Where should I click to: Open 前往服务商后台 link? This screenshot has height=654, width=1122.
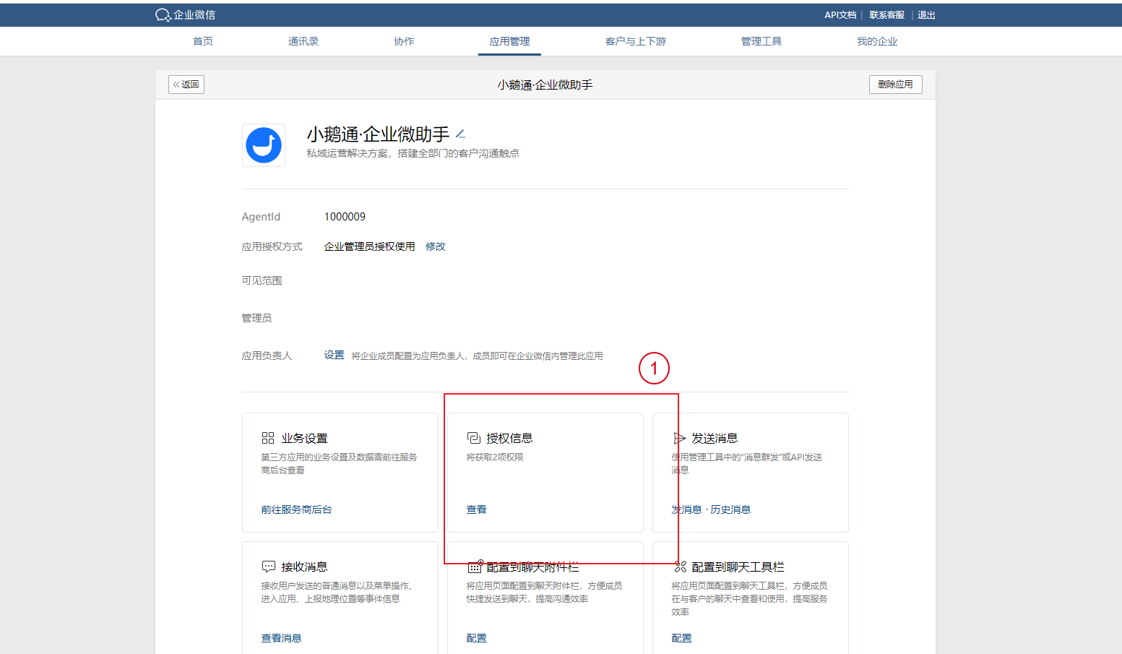[x=296, y=509]
